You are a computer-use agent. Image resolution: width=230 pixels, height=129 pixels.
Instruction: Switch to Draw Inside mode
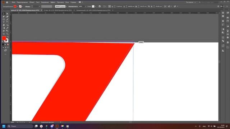coord(8,47)
